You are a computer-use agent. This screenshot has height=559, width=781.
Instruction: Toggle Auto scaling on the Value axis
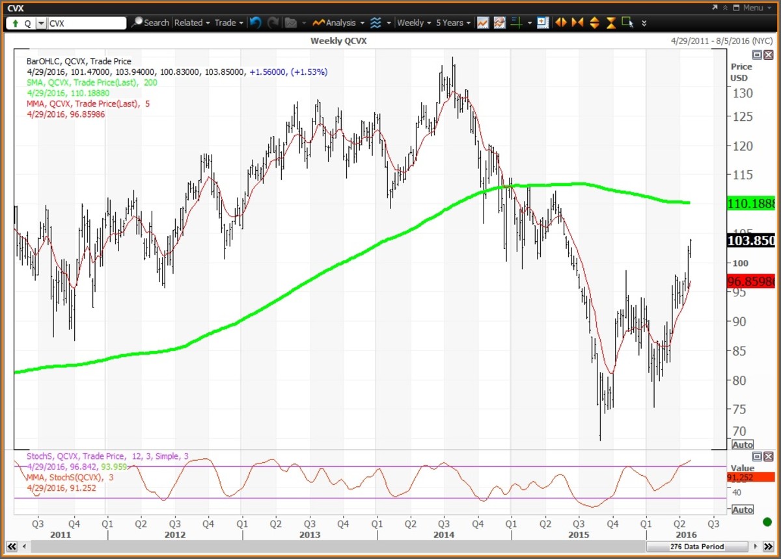[x=742, y=510]
